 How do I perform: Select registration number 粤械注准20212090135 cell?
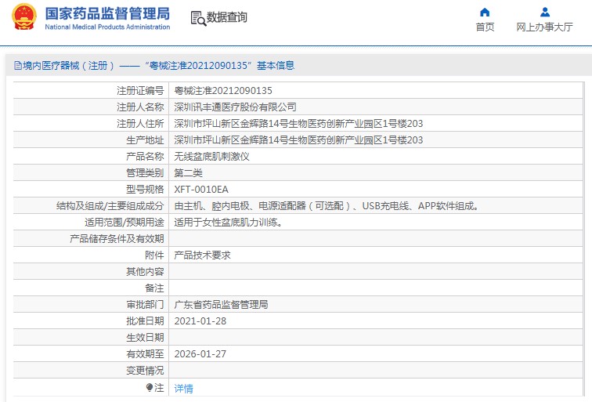pos(222,91)
